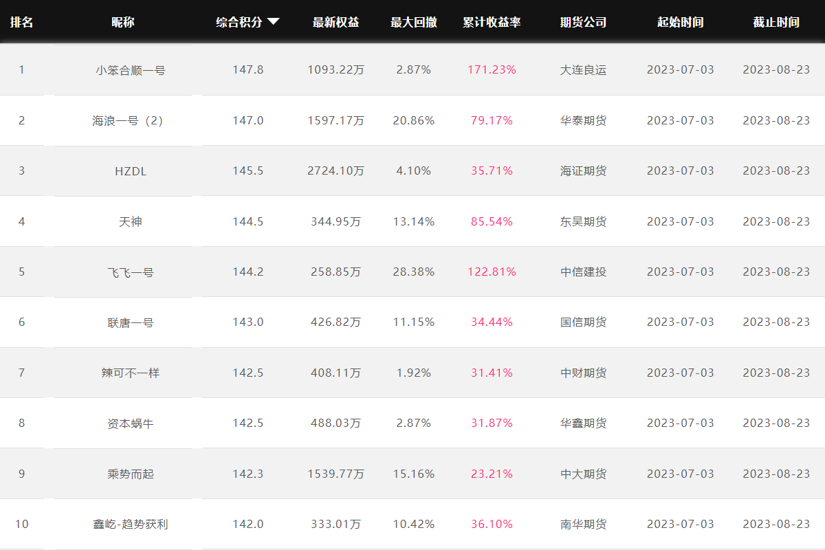Image resolution: width=825 pixels, height=550 pixels.
Task: Open the nickname 飞飞一号
Action: pos(131,272)
